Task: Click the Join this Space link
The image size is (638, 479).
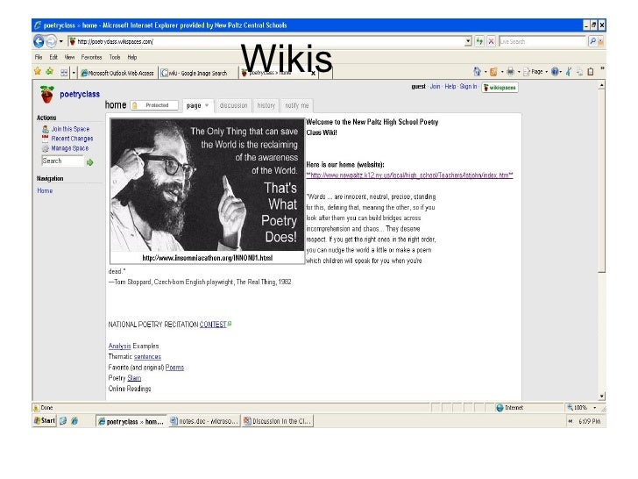Action: tap(70, 129)
